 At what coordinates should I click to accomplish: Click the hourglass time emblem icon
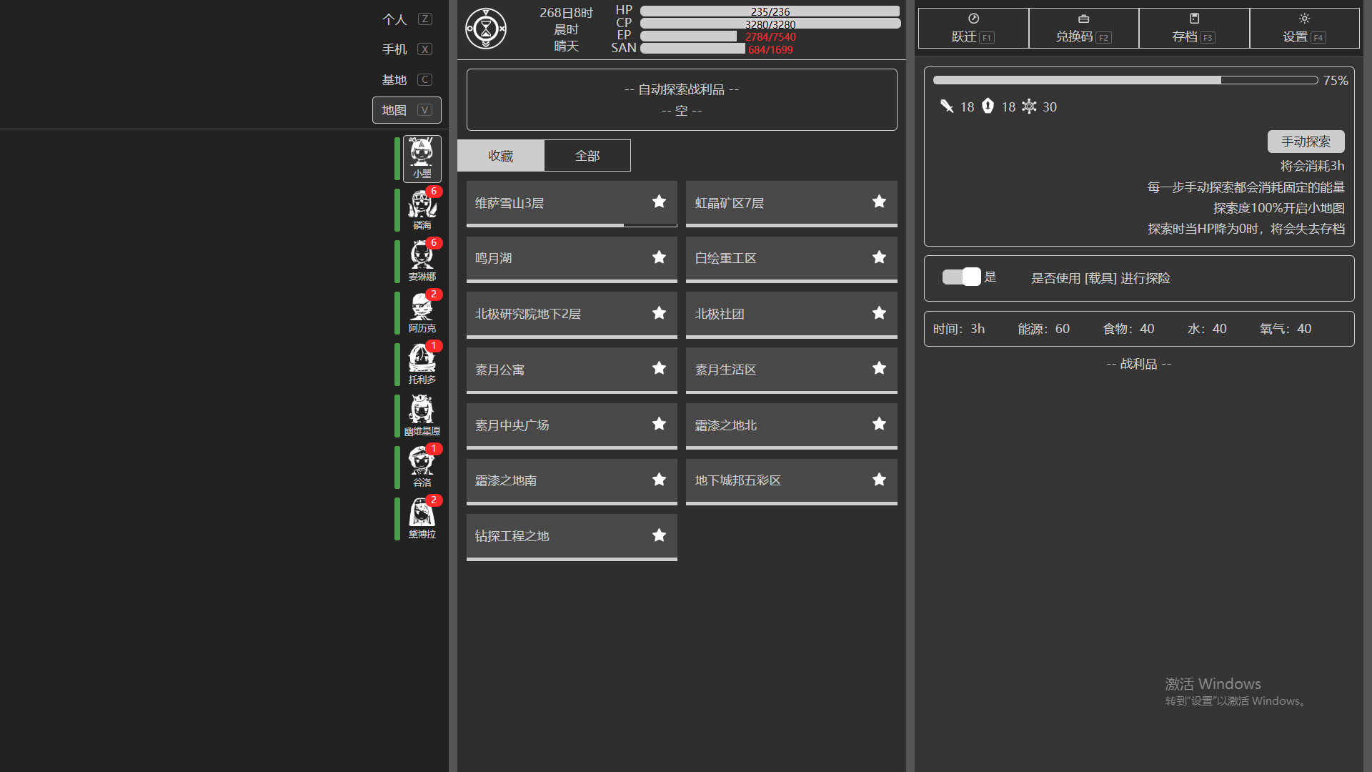pyautogui.click(x=486, y=29)
